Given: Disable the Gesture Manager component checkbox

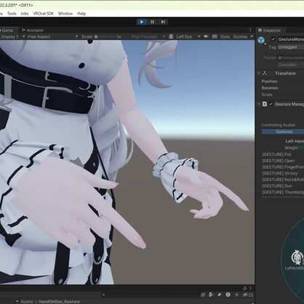Looking at the screenshot, I should click(x=271, y=104).
